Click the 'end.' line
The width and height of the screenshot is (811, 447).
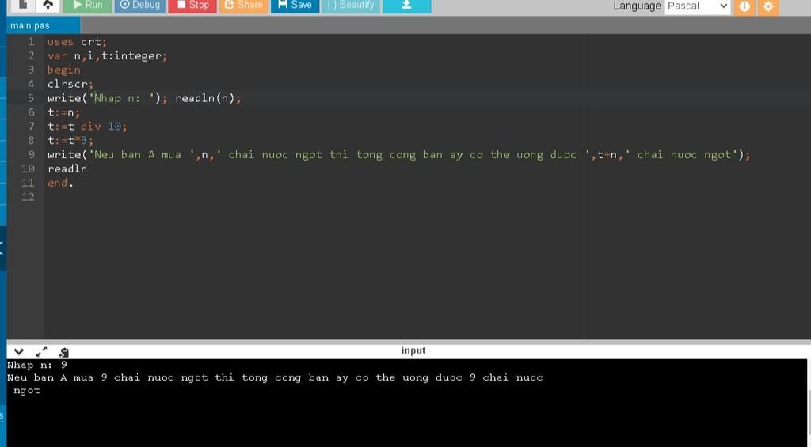60,183
